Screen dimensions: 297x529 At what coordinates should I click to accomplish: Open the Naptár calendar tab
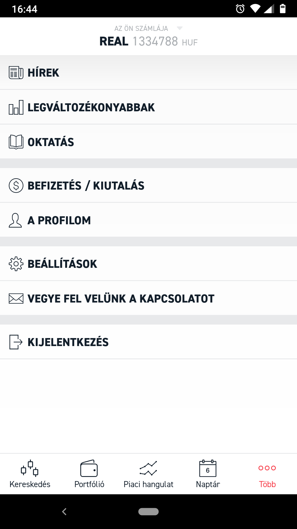point(208,474)
